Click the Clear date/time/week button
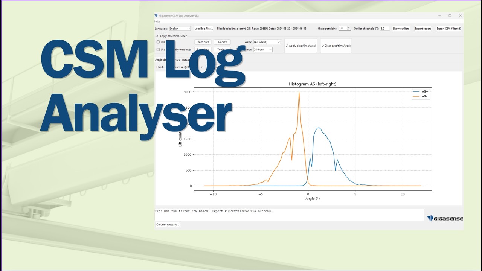Screen dimensions: 482x271 point(336,46)
